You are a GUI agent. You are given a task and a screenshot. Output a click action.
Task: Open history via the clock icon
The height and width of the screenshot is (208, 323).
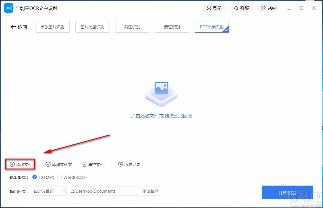120,164
